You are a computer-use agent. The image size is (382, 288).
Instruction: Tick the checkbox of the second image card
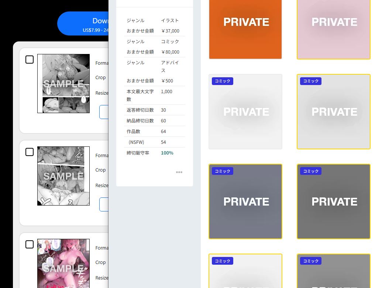(30, 152)
